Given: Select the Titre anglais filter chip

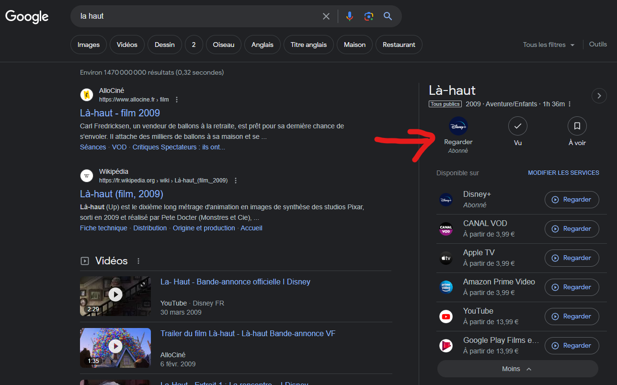Looking at the screenshot, I should point(308,45).
